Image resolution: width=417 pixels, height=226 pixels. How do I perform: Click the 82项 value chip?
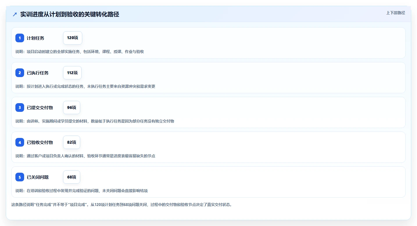[x=71, y=142]
